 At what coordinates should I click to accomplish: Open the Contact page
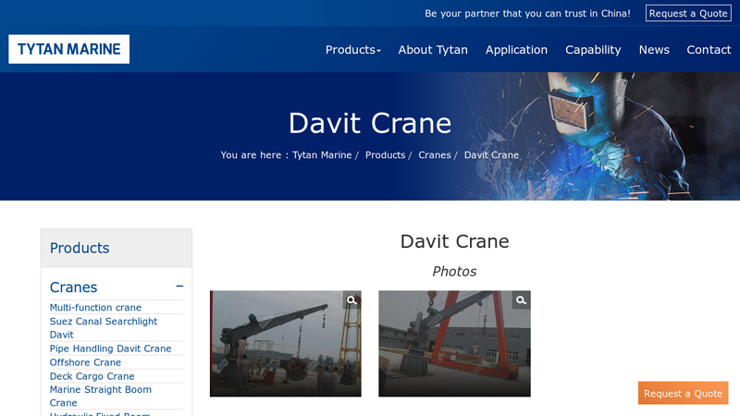[x=709, y=50]
